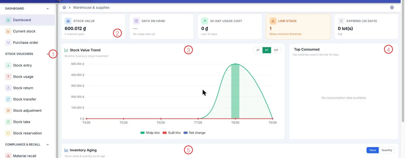Viewport: 405px width, 158px height.
Task: Go to Stock entry
Action: point(27,65)
